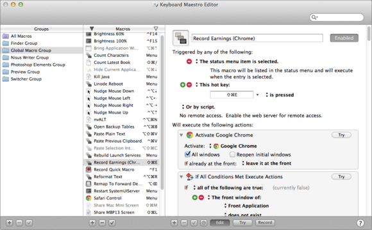Select Nisus Writer Group
The image size is (372, 230).
coord(42,57)
